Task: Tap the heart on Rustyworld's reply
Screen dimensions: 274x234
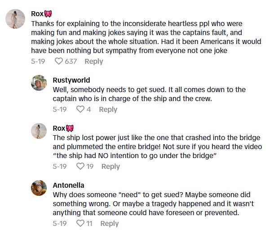Action: (80, 110)
